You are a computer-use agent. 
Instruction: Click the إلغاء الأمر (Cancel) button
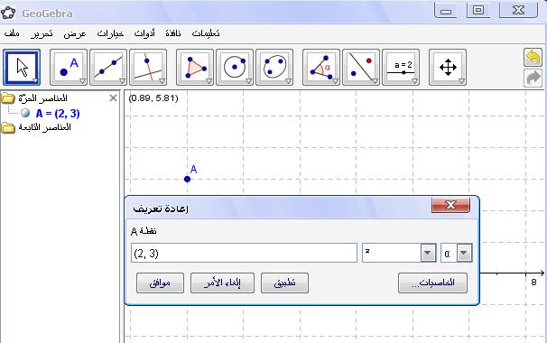click(223, 283)
